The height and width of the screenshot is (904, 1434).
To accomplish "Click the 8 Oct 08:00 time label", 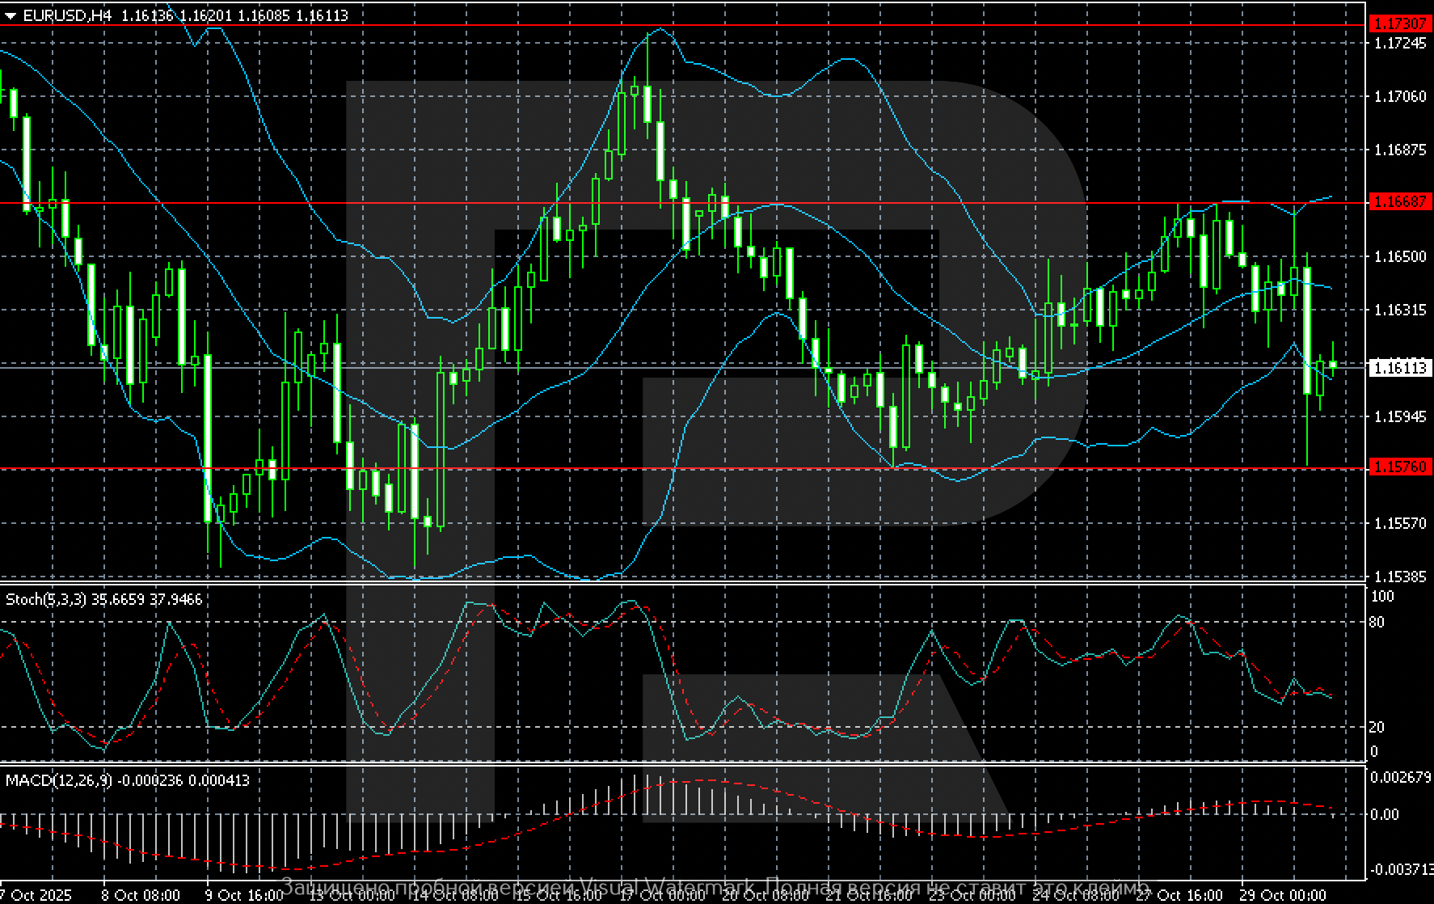I will [146, 895].
